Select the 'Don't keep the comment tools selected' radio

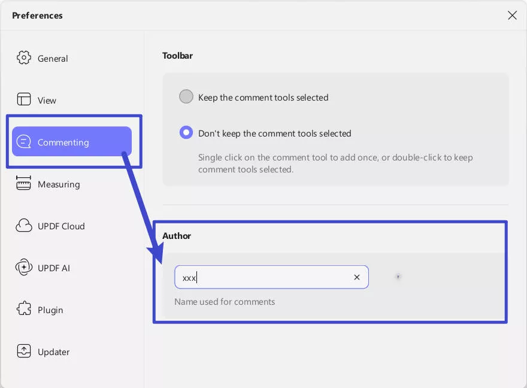186,133
